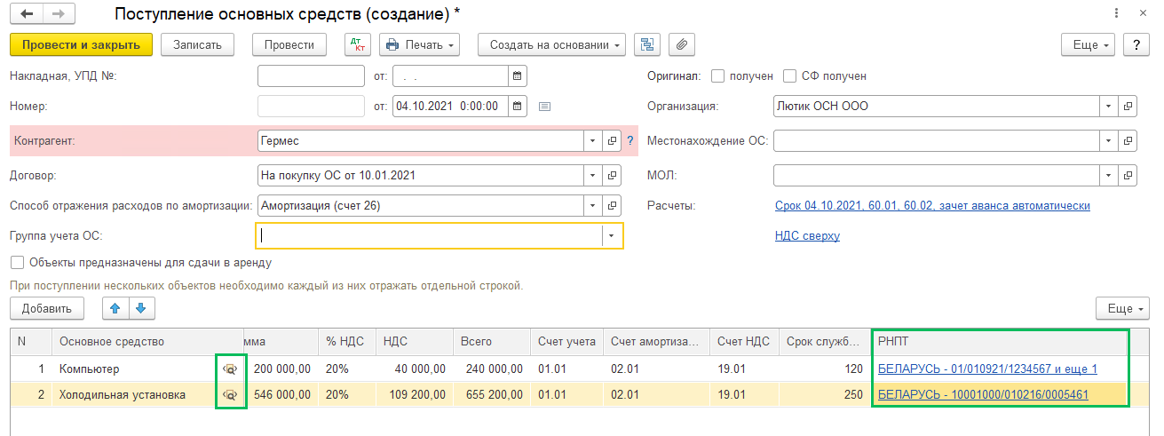This screenshot has width=1164, height=436.
Task: Expand amortization method dropdown
Action: pos(593,205)
